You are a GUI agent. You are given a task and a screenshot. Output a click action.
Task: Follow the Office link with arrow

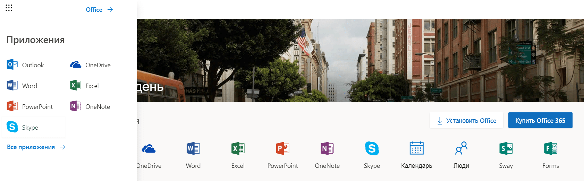(x=99, y=10)
